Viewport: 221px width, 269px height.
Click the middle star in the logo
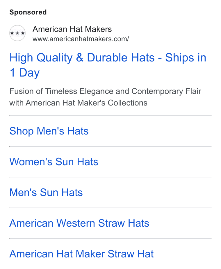pyautogui.click(x=17, y=33)
